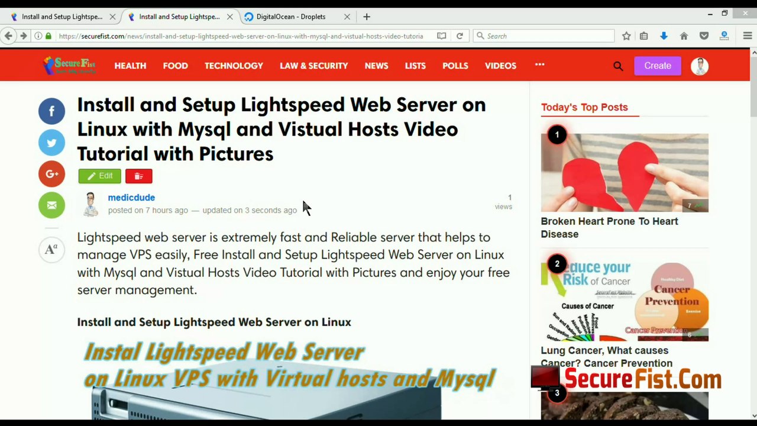
Task: Reload the page with the refresh icon
Action: [x=460, y=36]
